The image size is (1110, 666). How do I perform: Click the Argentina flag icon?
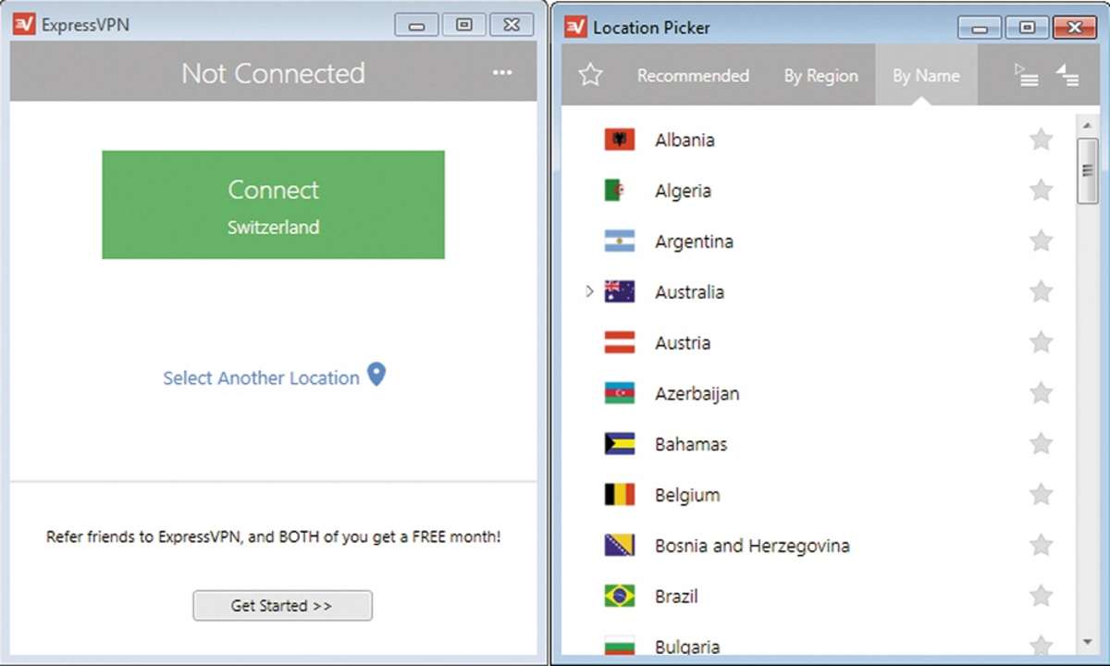pos(620,241)
